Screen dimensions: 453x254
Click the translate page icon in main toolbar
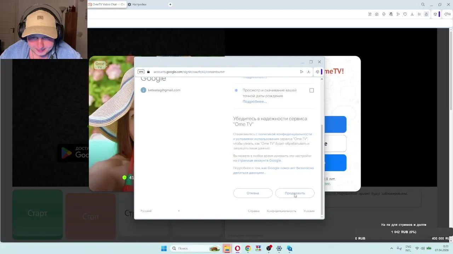pyautogui.click(x=391, y=14)
